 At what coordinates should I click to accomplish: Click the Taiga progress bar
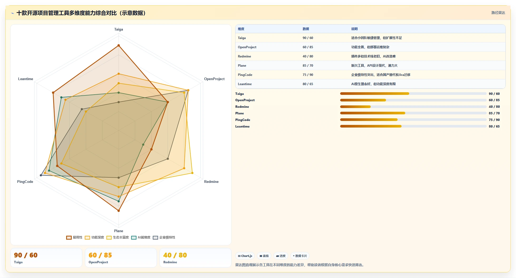coord(413,94)
